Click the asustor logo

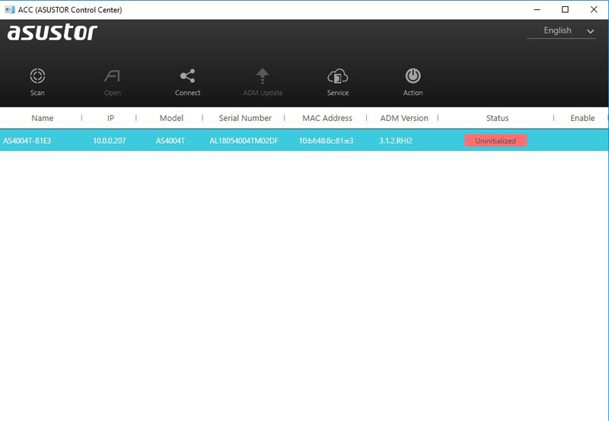point(52,32)
